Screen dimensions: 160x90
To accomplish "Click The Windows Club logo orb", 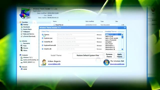I will click(x=106, y=62).
